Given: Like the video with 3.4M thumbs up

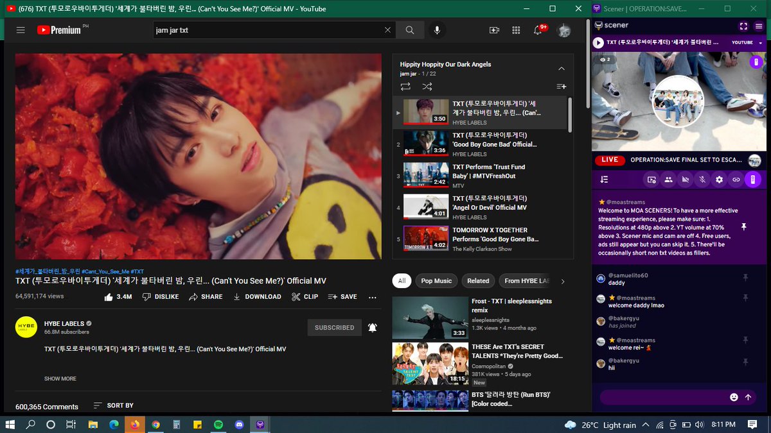Looking at the screenshot, I should coord(118,297).
